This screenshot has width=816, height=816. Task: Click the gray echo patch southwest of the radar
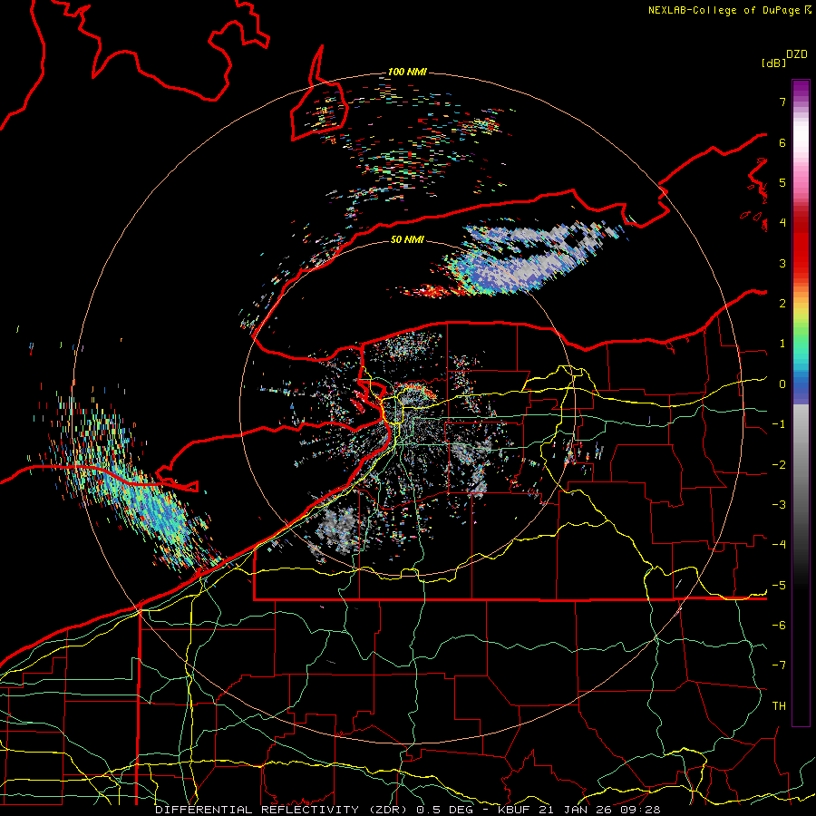(337, 527)
